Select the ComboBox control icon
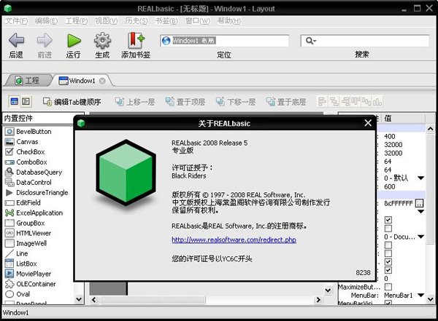 coord(9,162)
